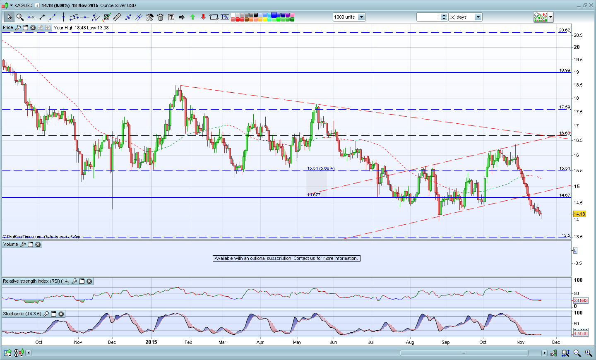Close the Volume panel
This screenshot has width=596, height=360.
(x=38, y=244)
